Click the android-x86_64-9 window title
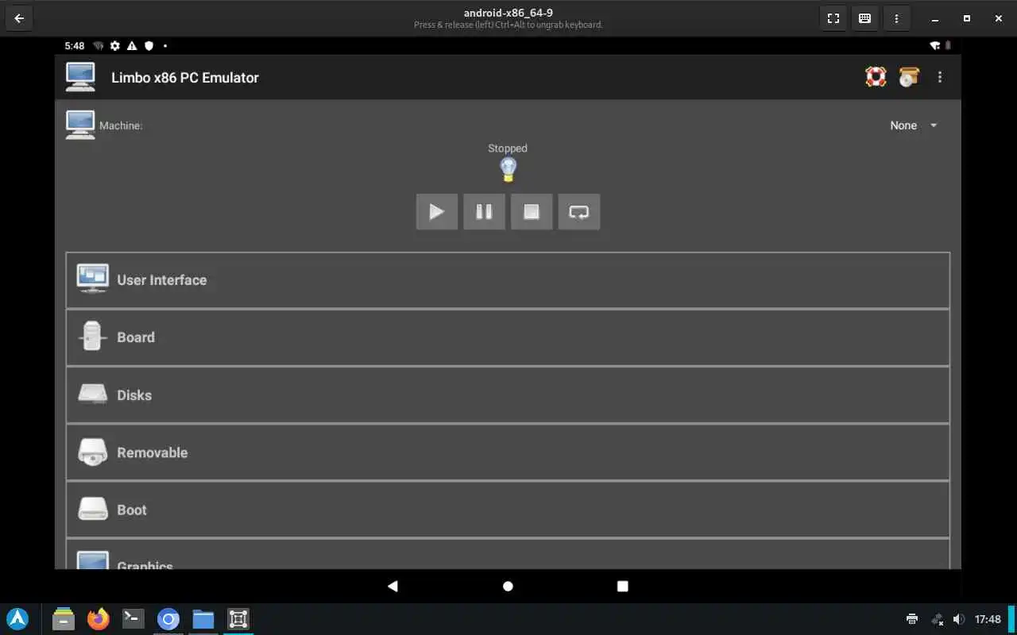 [508, 13]
